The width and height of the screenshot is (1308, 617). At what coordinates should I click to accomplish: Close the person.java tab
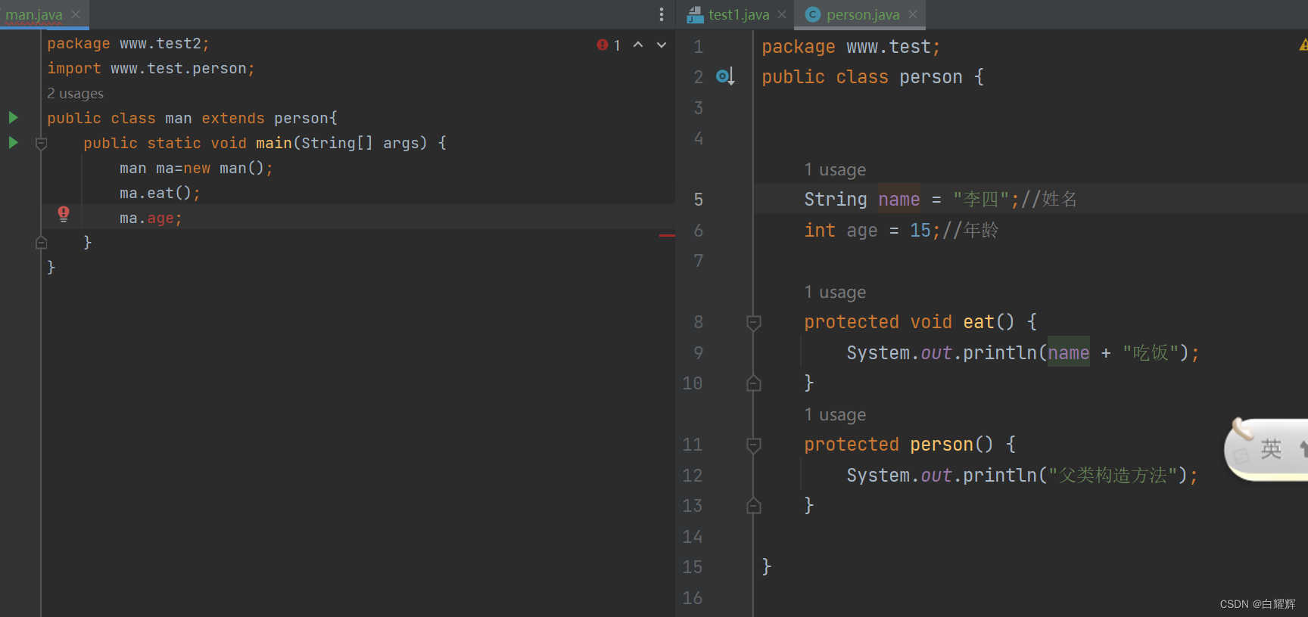(913, 14)
